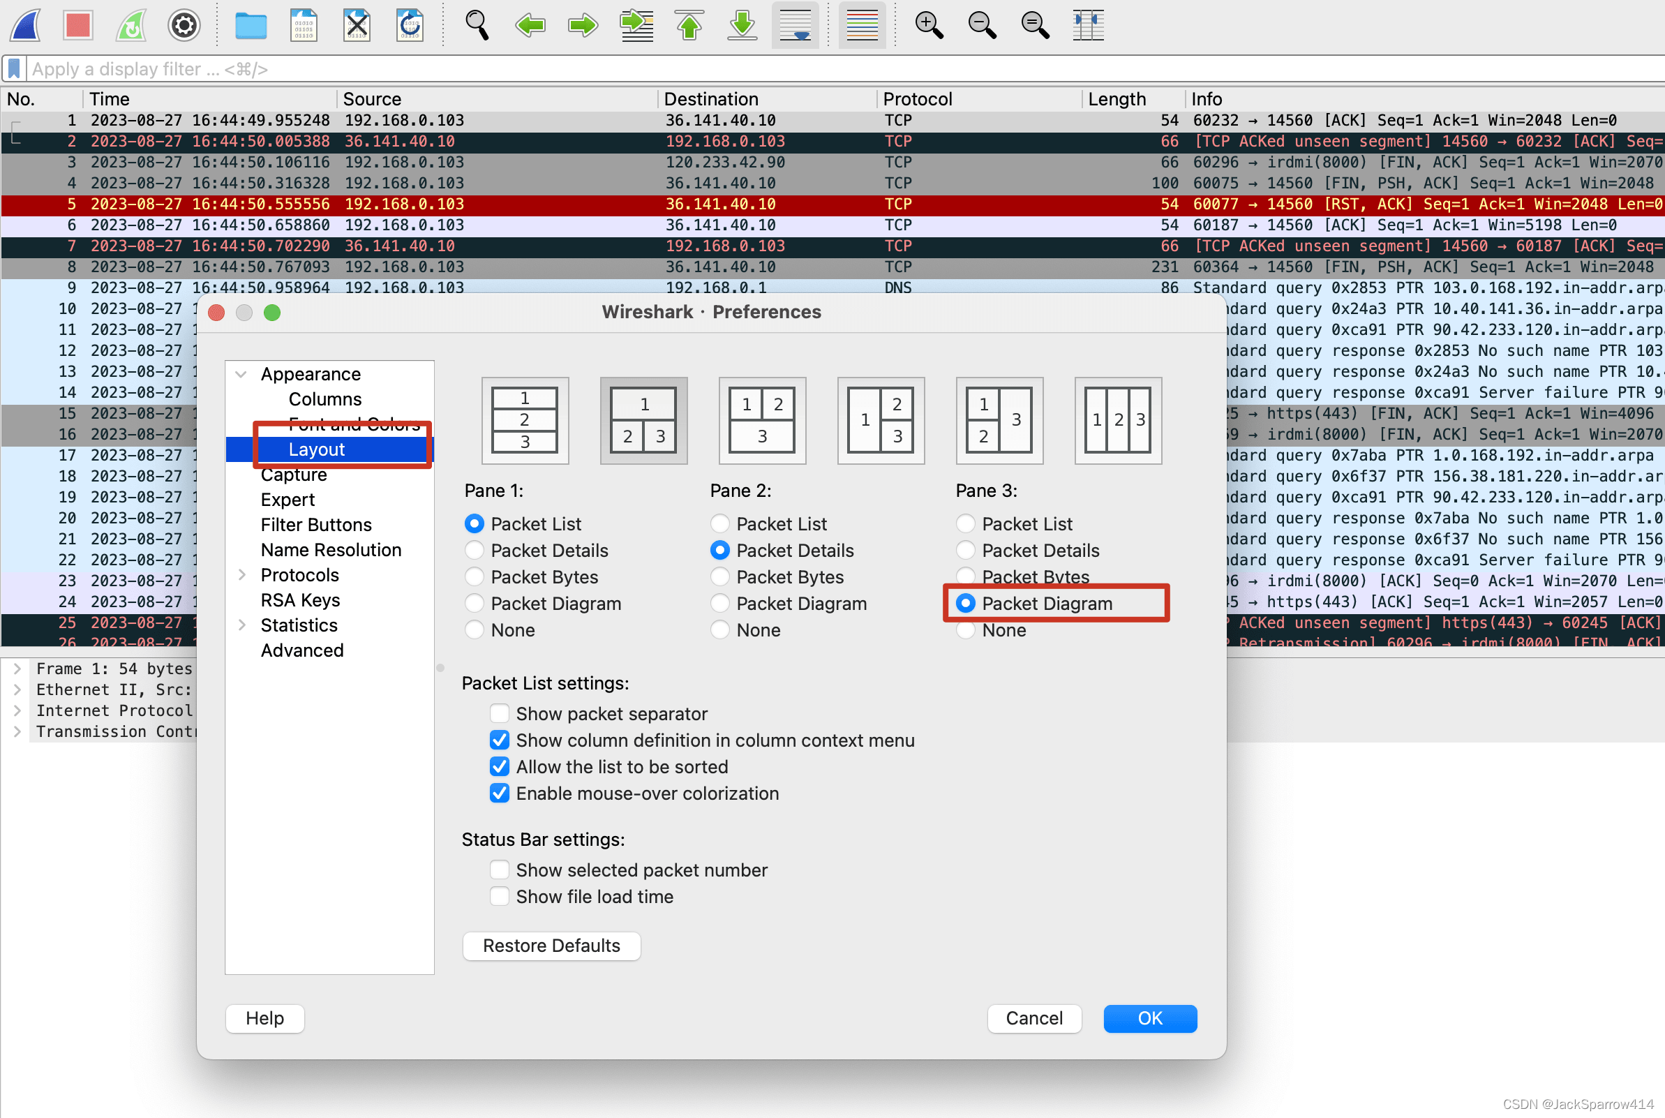Choose stacked 1-2-3 vertical layout thumbnail
Screen dimensions: 1665x1118
(525, 421)
